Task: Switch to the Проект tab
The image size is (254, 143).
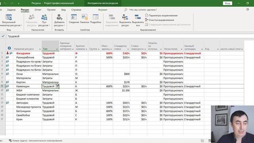Action: pos(51,10)
